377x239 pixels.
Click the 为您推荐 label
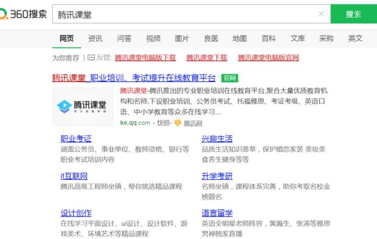(x=66, y=58)
